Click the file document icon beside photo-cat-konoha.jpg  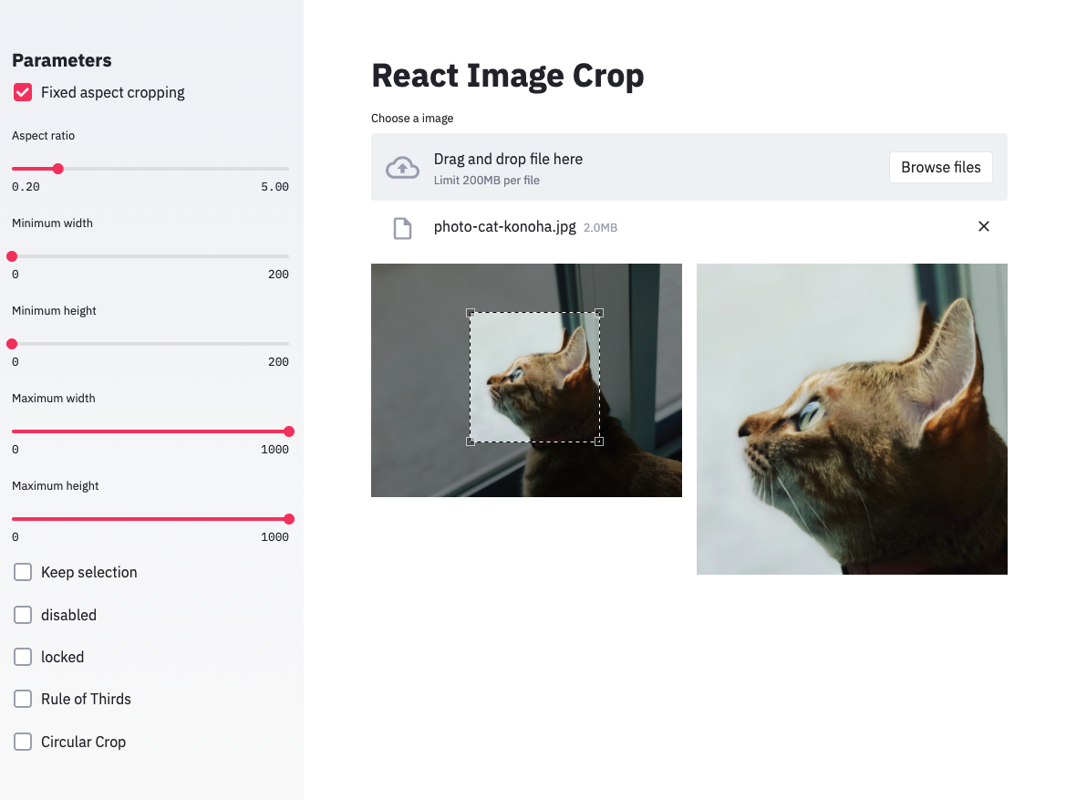click(x=402, y=227)
